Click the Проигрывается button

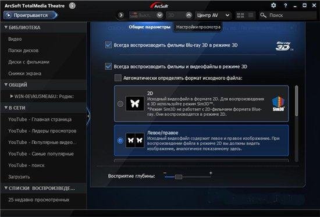[x=31, y=15]
